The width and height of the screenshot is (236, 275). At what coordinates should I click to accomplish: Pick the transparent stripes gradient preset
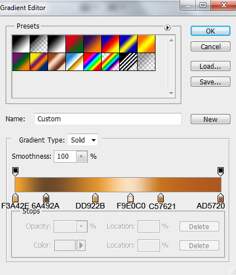129,62
